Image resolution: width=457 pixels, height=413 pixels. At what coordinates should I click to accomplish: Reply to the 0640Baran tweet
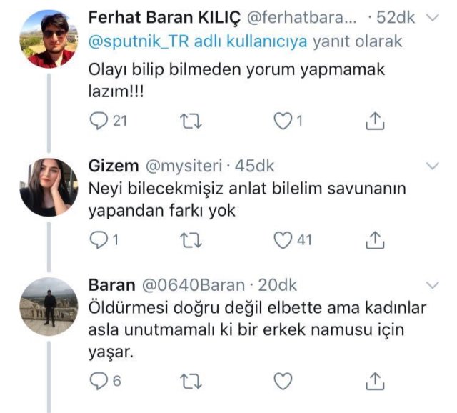point(98,380)
